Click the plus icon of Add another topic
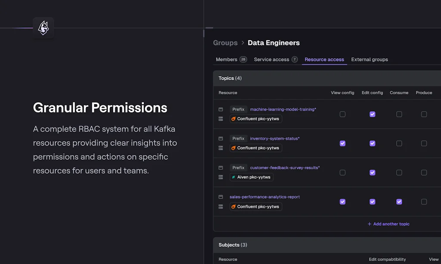Image resolution: width=441 pixels, height=264 pixels. click(369, 224)
